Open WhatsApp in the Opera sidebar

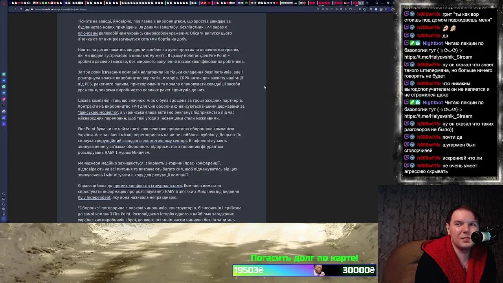4,86
